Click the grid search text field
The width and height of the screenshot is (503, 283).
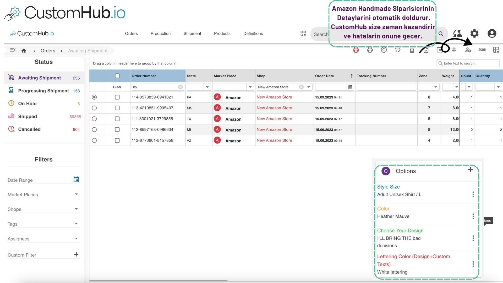coord(468,63)
